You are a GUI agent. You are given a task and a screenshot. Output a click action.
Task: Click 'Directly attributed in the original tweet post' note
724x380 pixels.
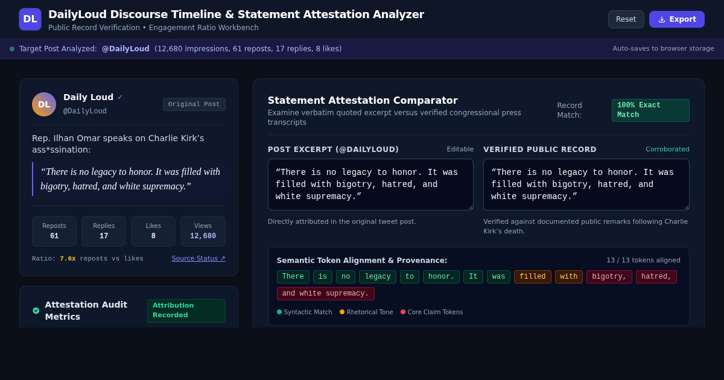341,222
